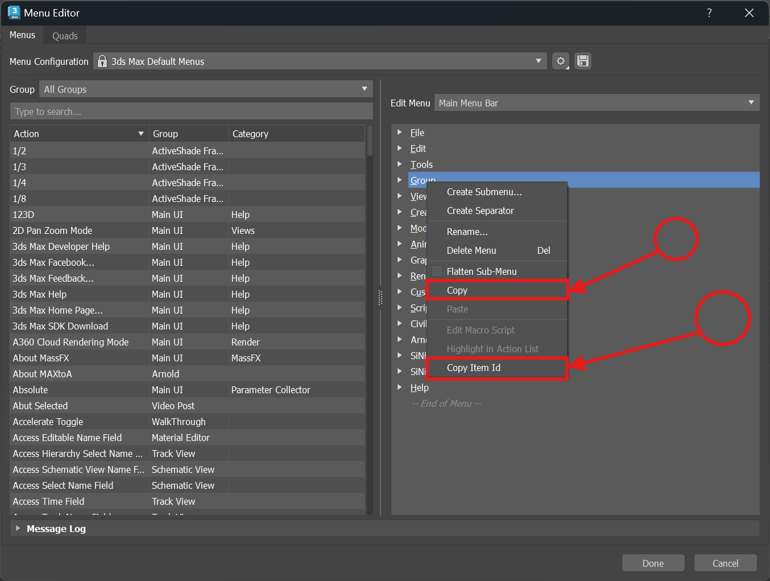Click the save menu configuration disk icon
This screenshot has height=581, width=770.
coord(583,61)
